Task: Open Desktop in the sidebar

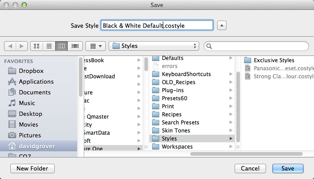Action: 39,114
